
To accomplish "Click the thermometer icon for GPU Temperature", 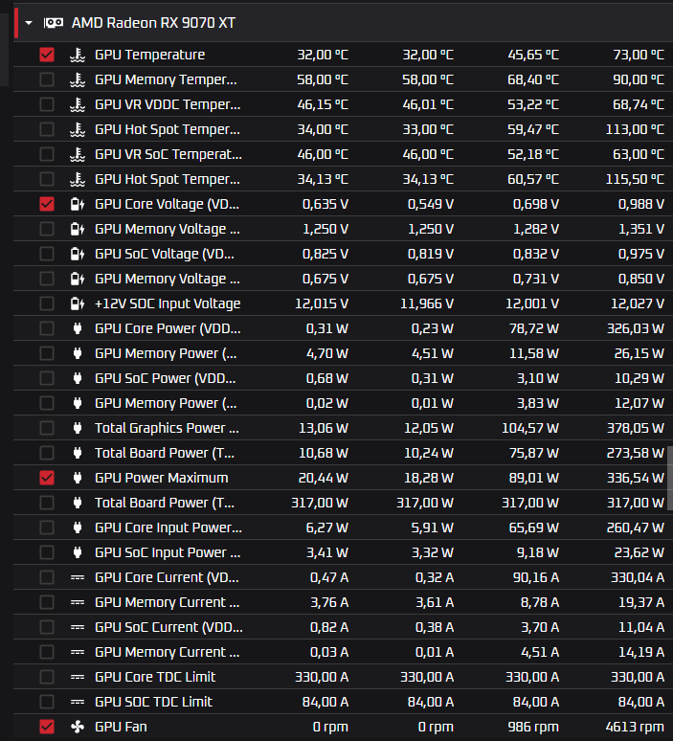I will pyautogui.click(x=78, y=55).
